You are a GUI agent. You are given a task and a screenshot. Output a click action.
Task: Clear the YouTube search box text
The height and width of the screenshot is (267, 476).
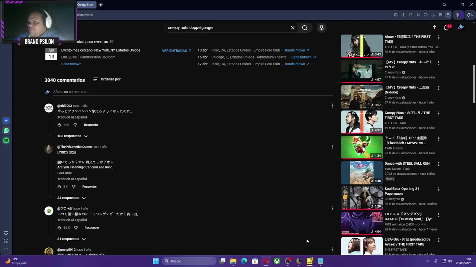pos(293,27)
